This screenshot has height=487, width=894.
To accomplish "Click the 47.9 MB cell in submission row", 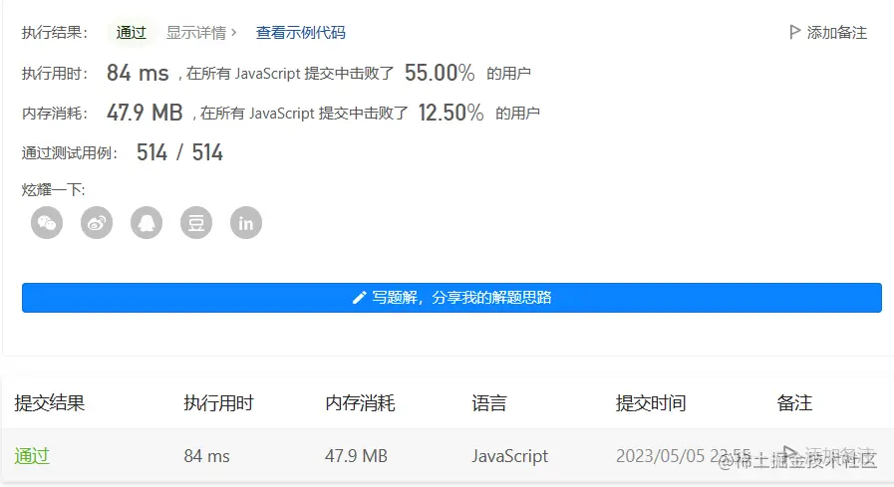I will 356,456.
